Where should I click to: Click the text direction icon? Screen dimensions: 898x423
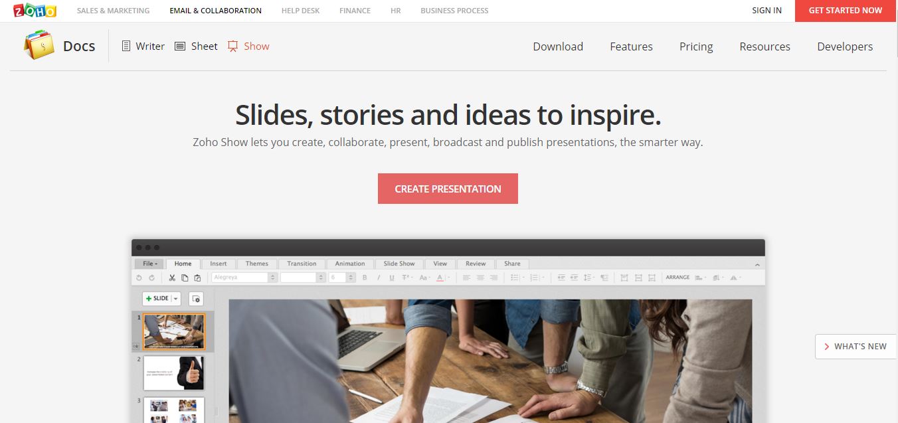click(604, 278)
